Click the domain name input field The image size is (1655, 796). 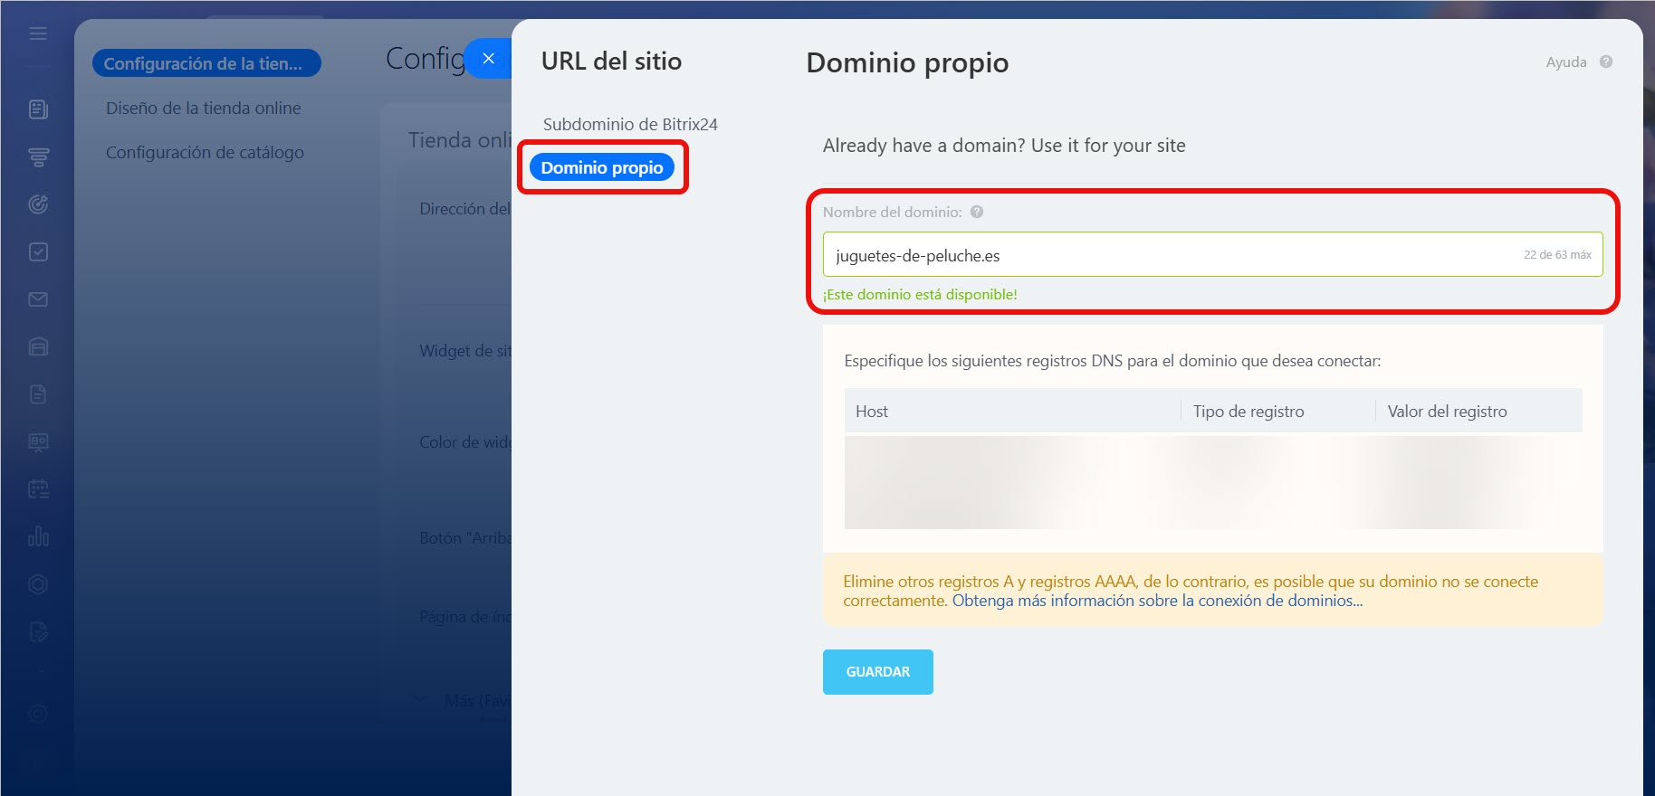1168,255
